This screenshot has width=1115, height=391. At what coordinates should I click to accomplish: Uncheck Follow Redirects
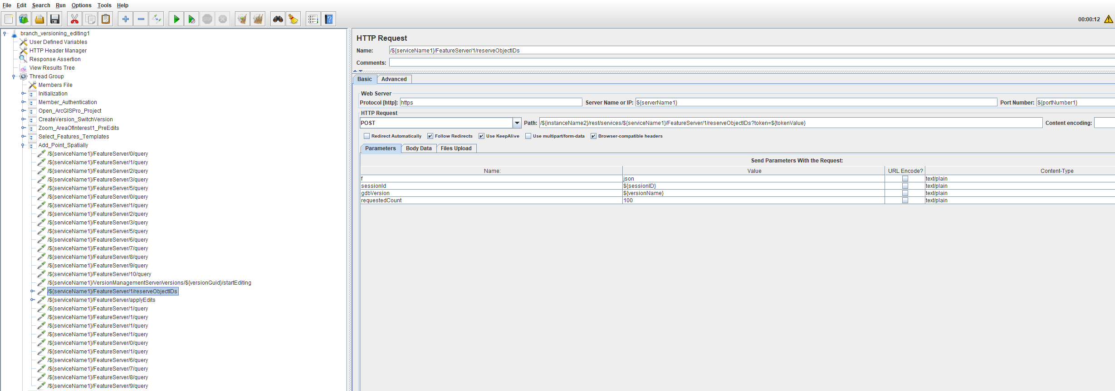[x=430, y=136]
